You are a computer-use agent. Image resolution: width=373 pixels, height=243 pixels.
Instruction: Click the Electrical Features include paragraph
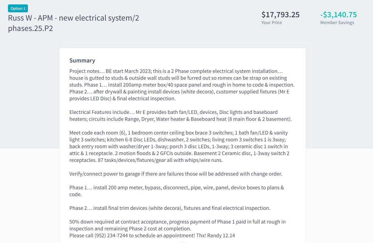click(x=181, y=116)
